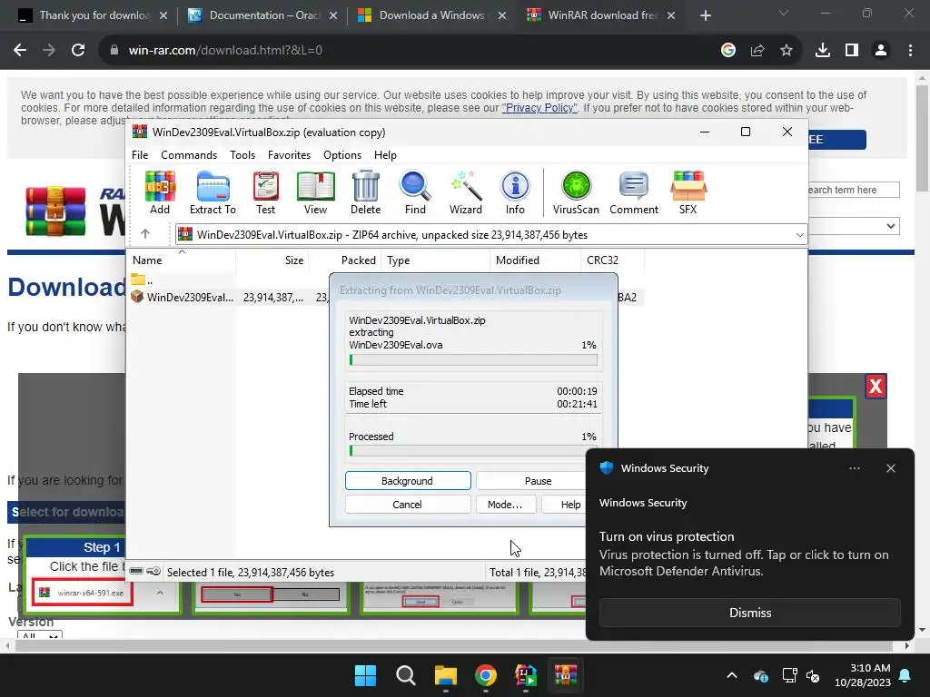This screenshot has width=930, height=697.
Task: Click the address bar URL
Action: (225, 51)
